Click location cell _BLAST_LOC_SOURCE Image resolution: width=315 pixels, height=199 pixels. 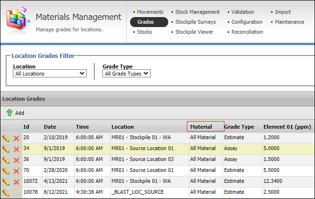click(138, 192)
